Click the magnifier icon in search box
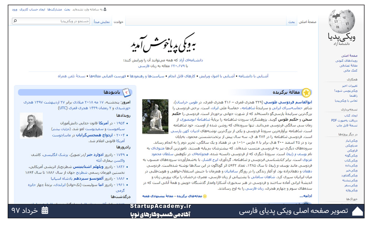 pos(15,21)
